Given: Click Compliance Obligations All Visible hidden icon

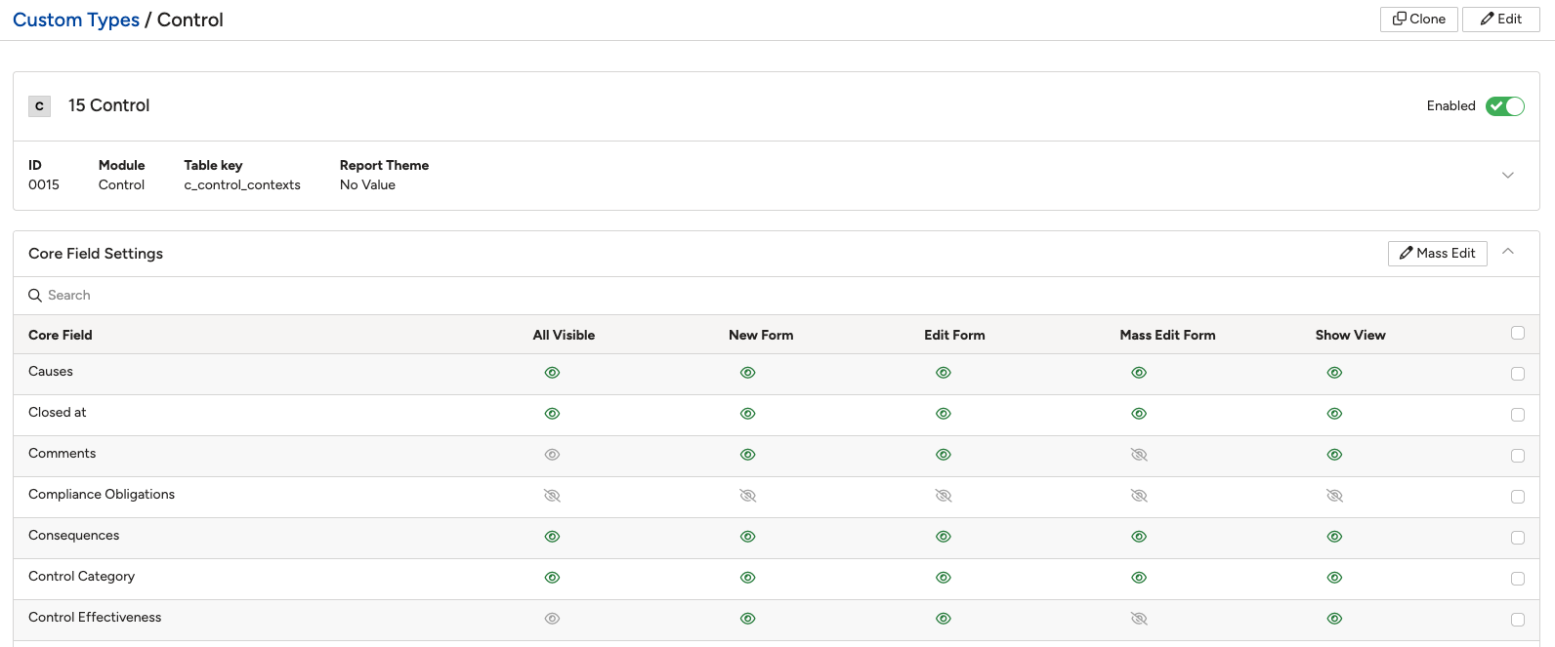Looking at the screenshot, I should click(552, 496).
